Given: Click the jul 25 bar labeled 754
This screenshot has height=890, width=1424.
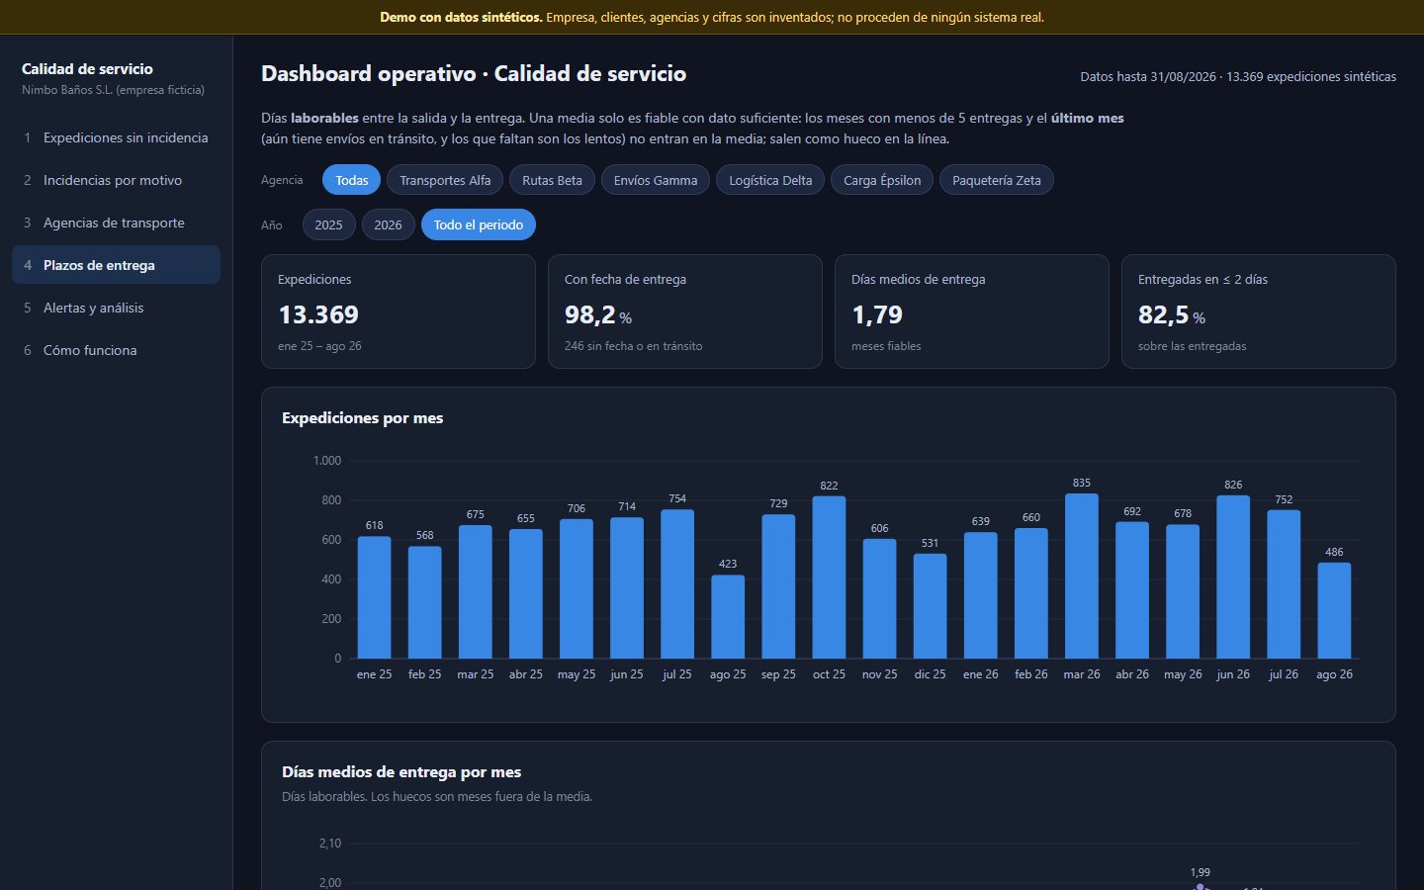Looking at the screenshot, I should (677, 584).
